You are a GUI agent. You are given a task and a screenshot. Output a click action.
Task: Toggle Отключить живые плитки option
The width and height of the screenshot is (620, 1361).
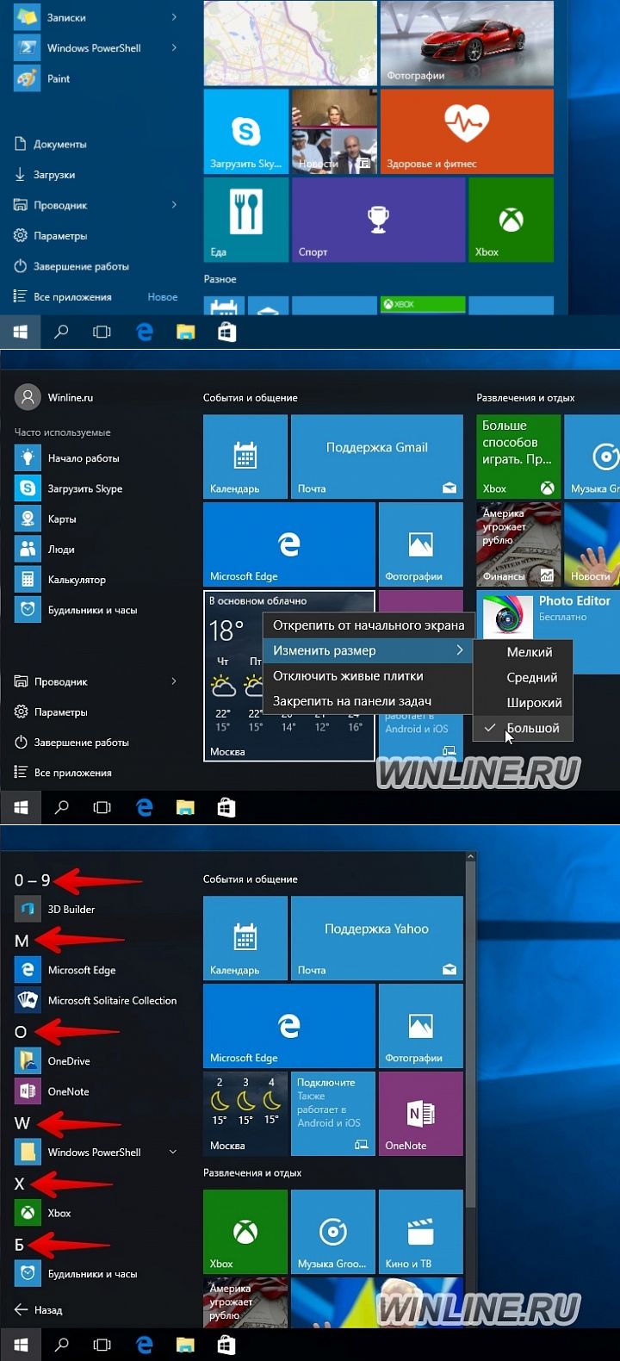[x=348, y=676]
